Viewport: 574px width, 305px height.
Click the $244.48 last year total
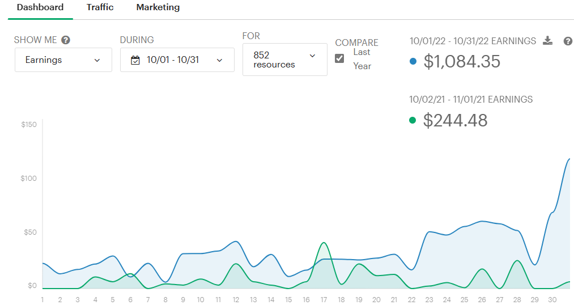[x=455, y=120]
